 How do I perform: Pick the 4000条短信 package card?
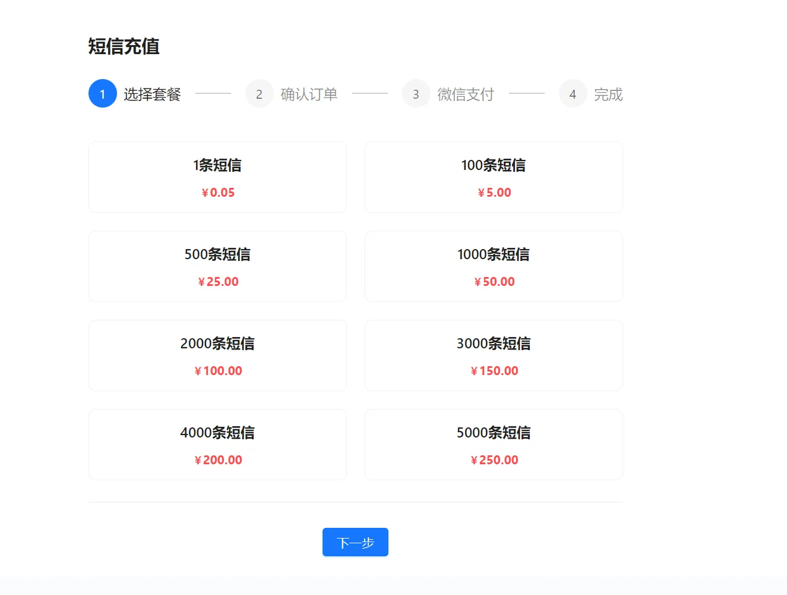tap(217, 445)
